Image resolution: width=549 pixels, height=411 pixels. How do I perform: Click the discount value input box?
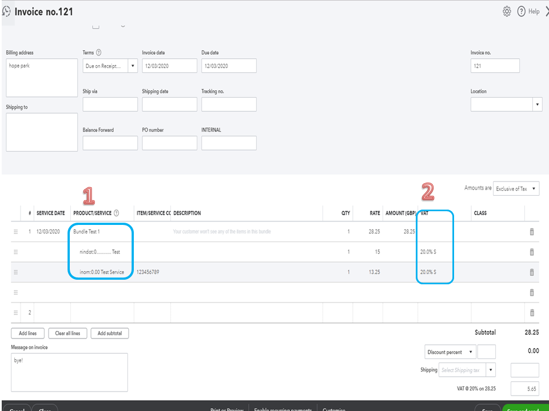click(x=487, y=352)
